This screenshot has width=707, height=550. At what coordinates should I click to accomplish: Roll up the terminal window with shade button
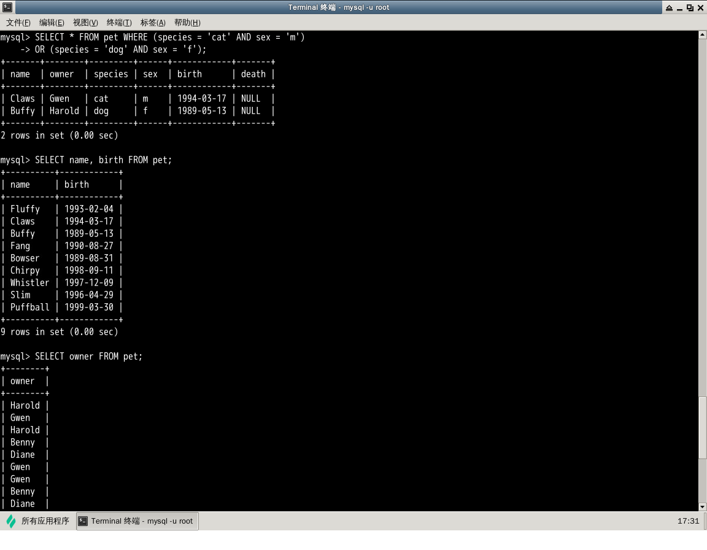[669, 7]
